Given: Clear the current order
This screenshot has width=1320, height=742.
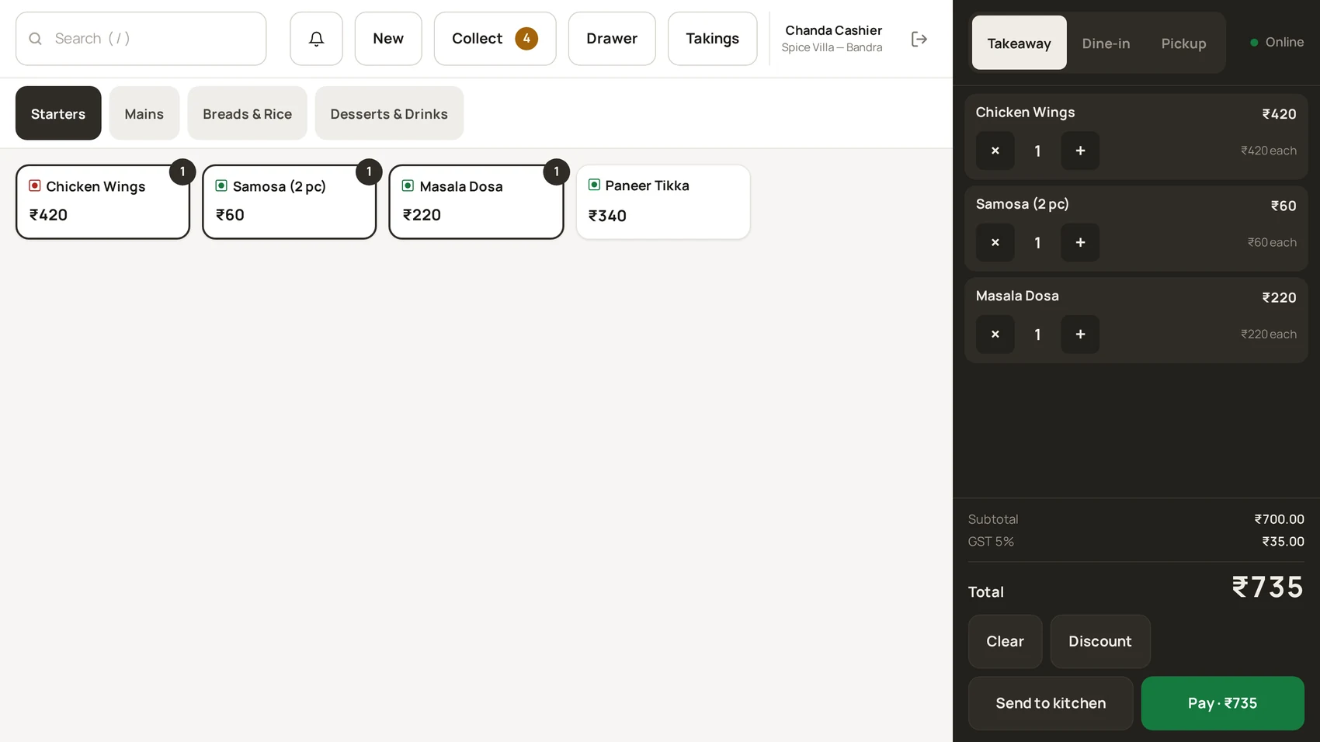Looking at the screenshot, I should click(1005, 641).
